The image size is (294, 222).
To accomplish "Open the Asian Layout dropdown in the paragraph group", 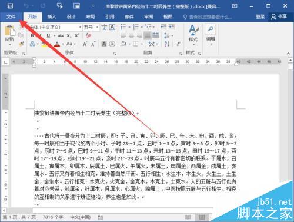I will click(x=153, y=44).
